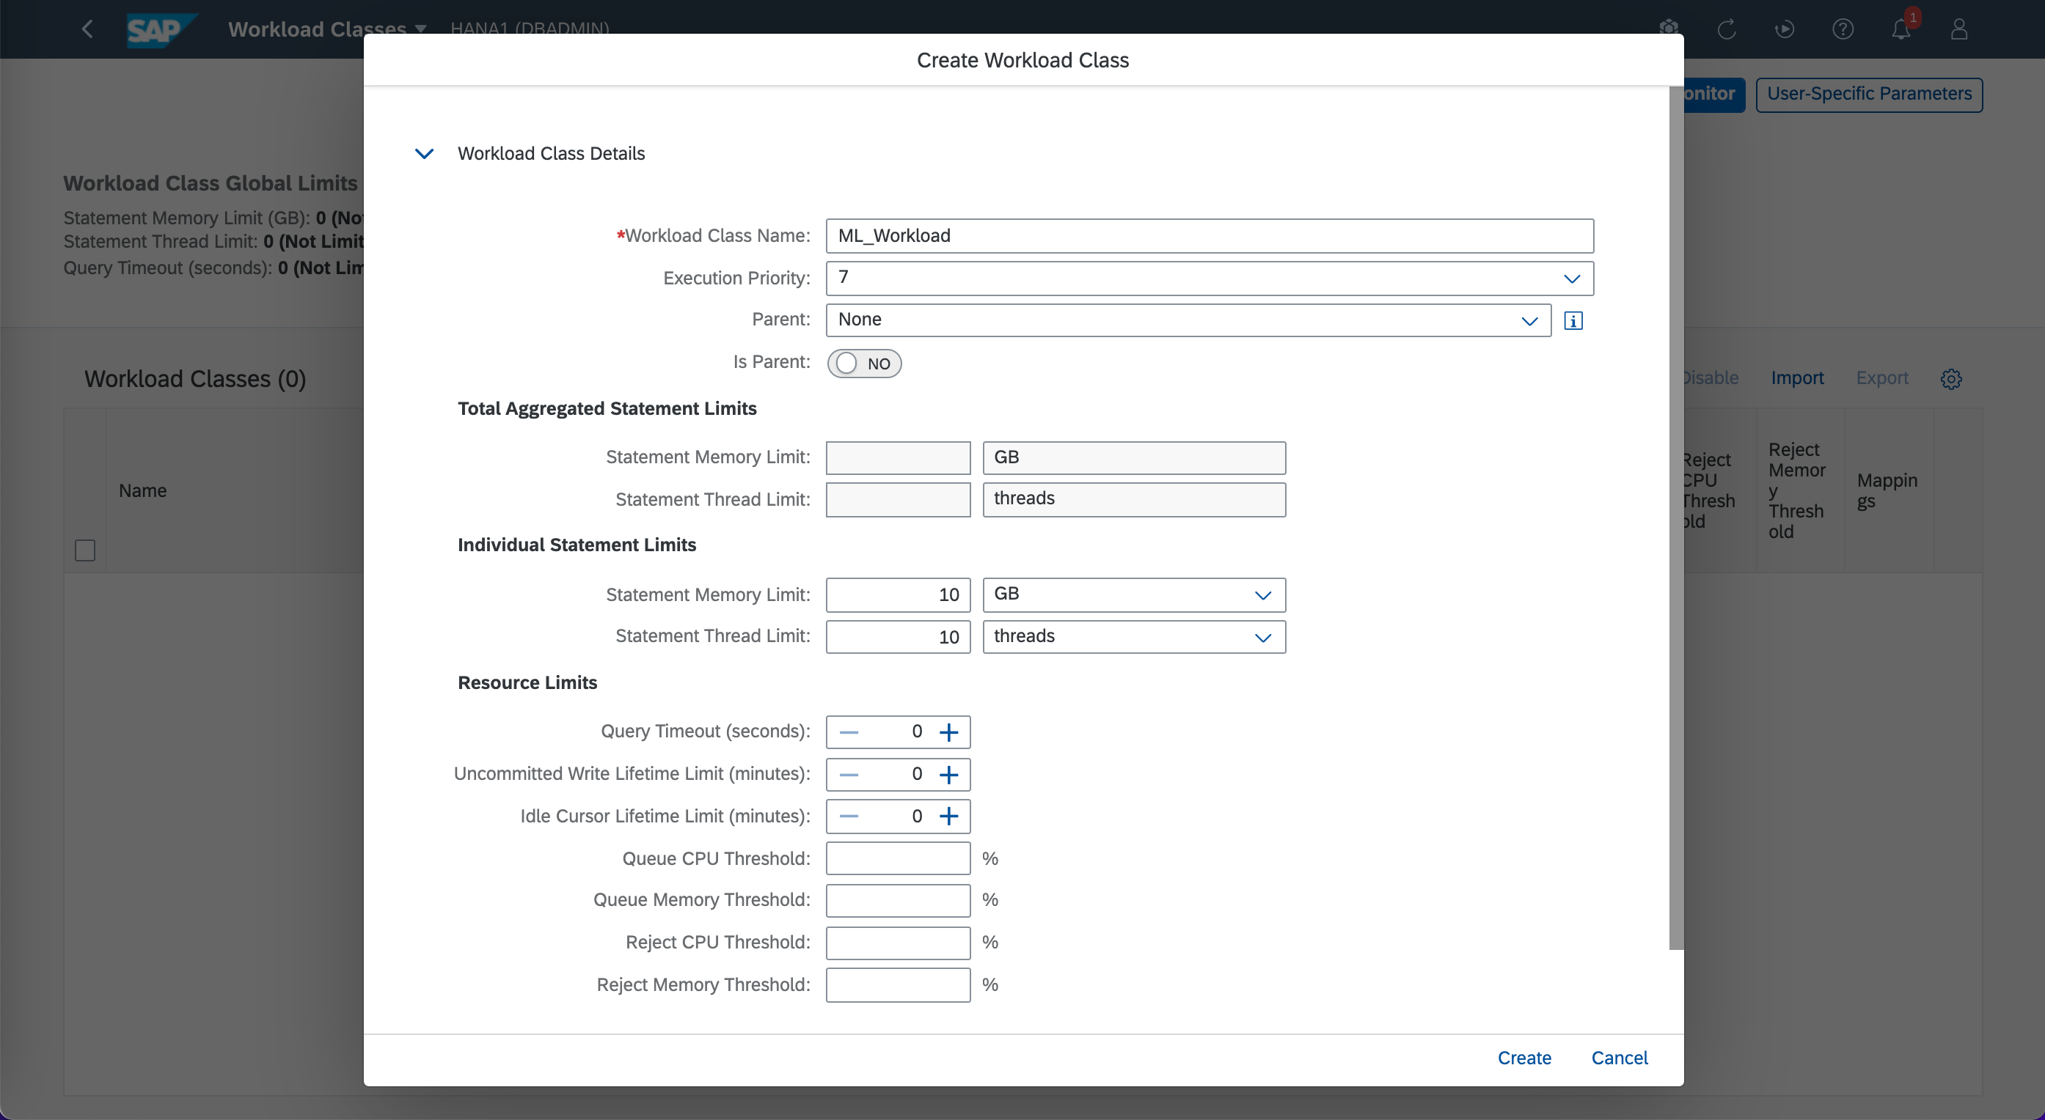
Task: Open the notifications bell icon
Action: pos(1901,29)
